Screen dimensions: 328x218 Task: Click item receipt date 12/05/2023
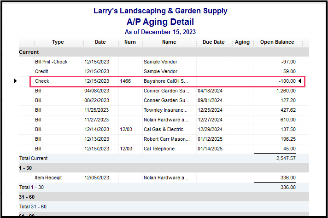click(97, 178)
